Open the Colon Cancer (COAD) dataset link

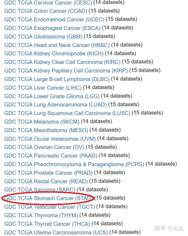44,11
